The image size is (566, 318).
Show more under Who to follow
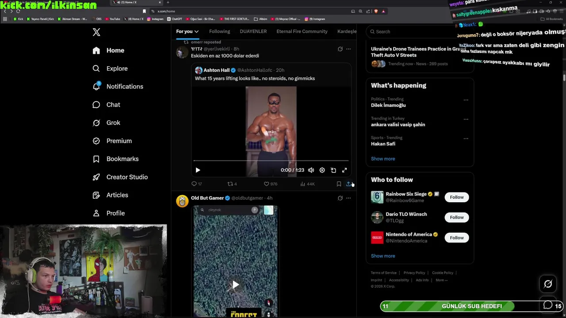pos(383,256)
